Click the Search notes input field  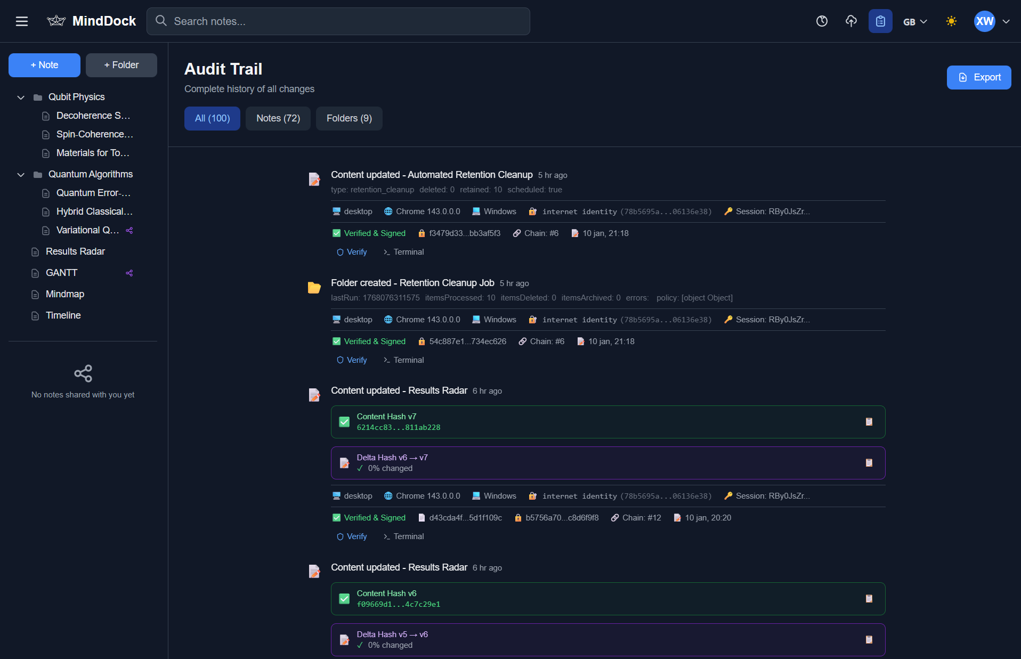point(338,21)
